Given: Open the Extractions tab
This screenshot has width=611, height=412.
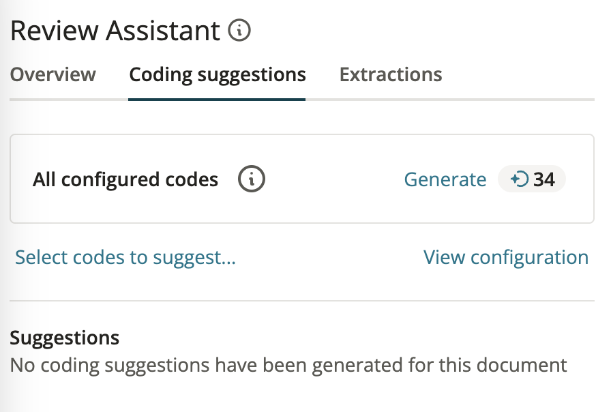Looking at the screenshot, I should pos(391,74).
